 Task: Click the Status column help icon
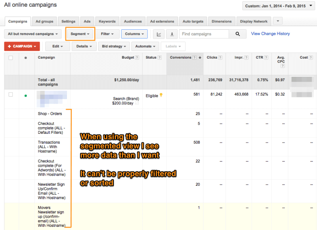160,57
